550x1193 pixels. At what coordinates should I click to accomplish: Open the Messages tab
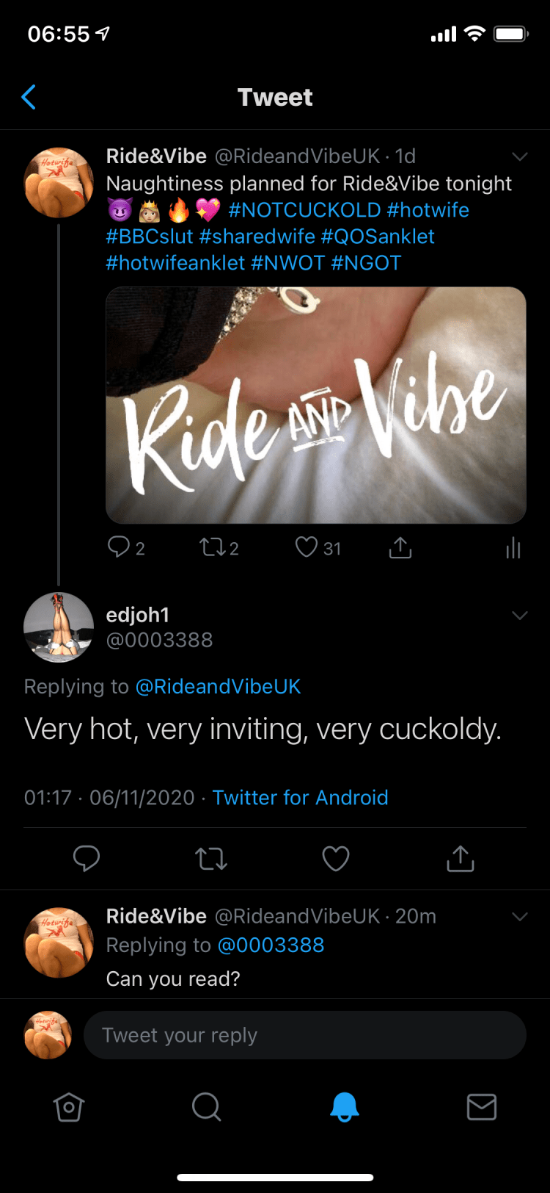click(482, 1106)
